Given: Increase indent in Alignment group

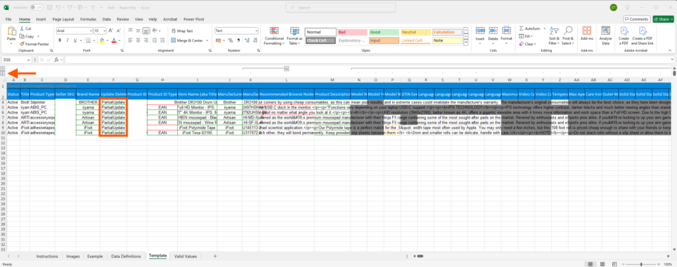Looking at the screenshot, I should [161, 40].
